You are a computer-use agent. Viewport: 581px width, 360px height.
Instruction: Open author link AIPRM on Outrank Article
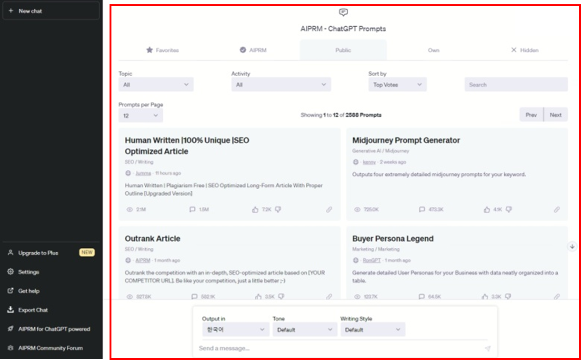click(143, 261)
